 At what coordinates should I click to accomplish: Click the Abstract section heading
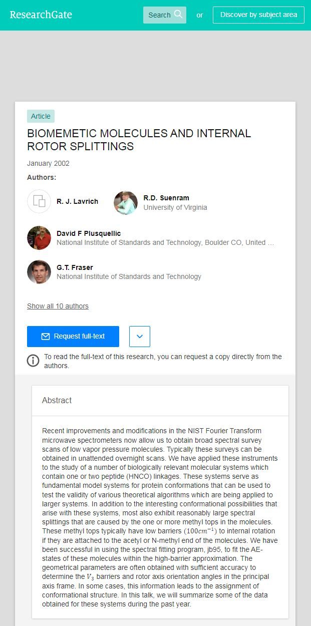(x=57, y=400)
